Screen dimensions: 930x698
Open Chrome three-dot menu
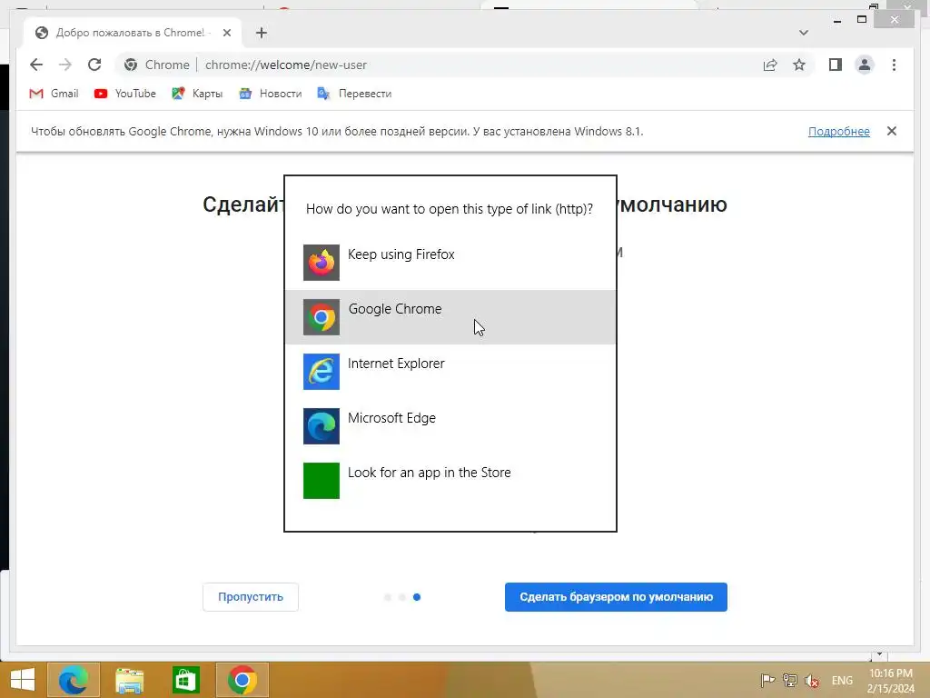(x=894, y=65)
